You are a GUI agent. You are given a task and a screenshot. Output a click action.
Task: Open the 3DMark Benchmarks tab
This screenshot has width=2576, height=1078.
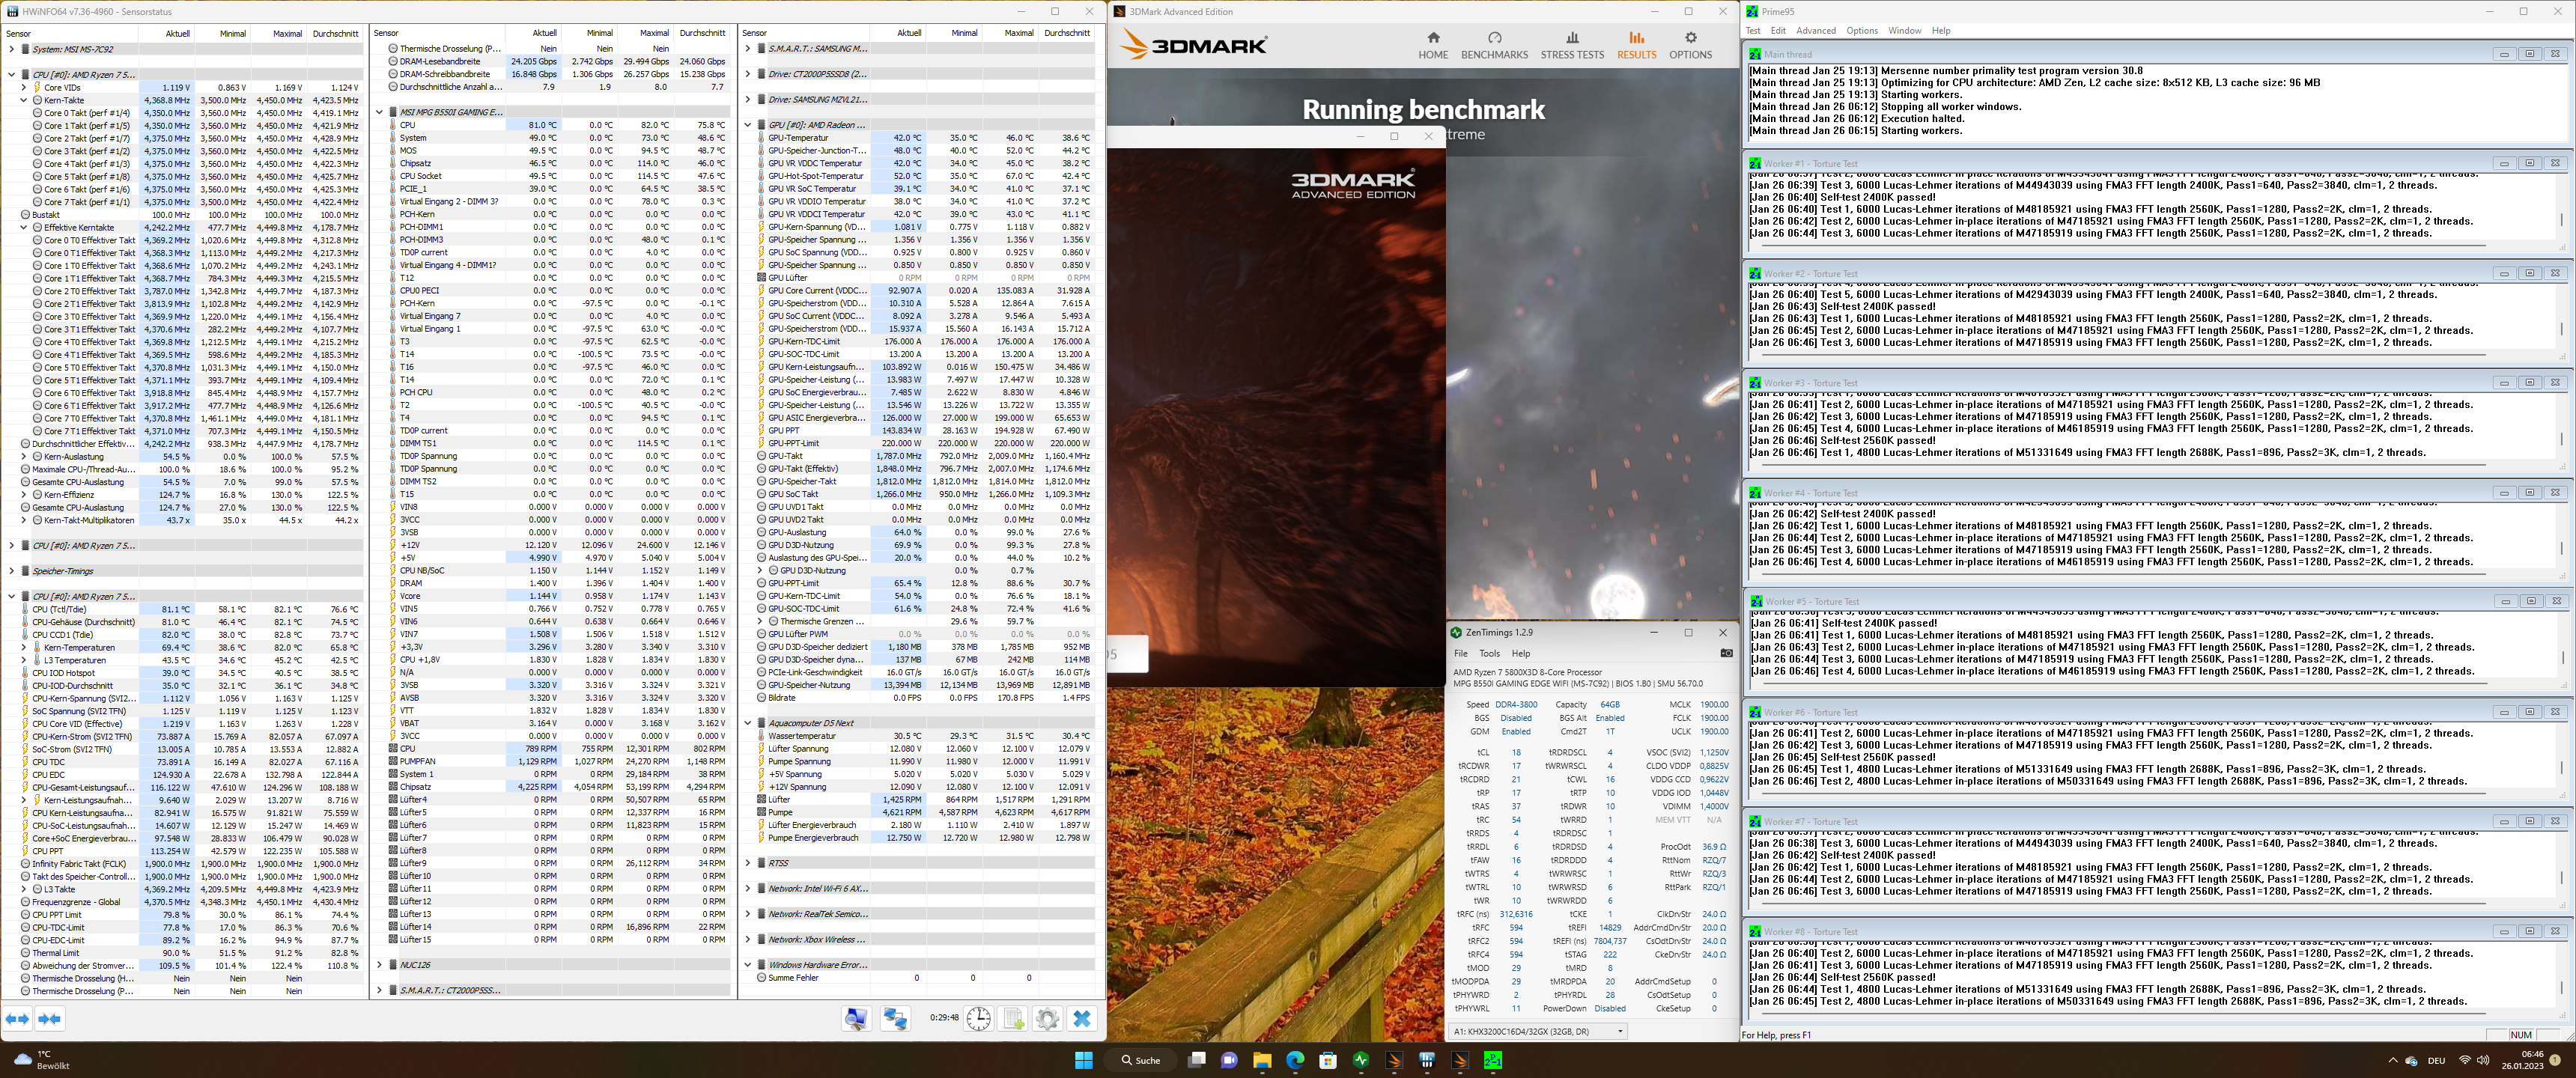point(1494,45)
